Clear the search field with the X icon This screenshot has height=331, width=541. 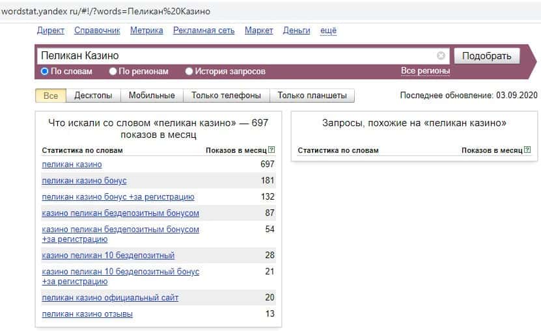(x=441, y=56)
